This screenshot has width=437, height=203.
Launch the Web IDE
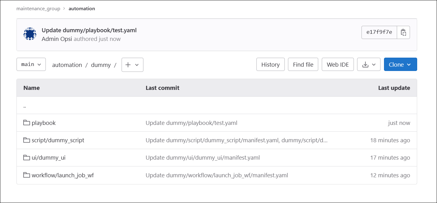tap(338, 64)
